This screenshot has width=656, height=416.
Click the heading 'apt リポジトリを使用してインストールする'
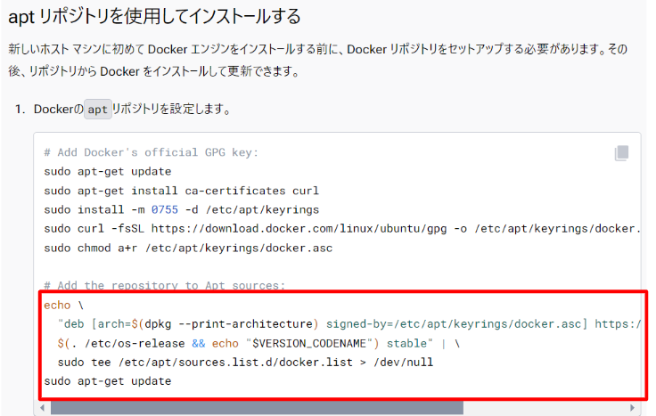tap(154, 17)
